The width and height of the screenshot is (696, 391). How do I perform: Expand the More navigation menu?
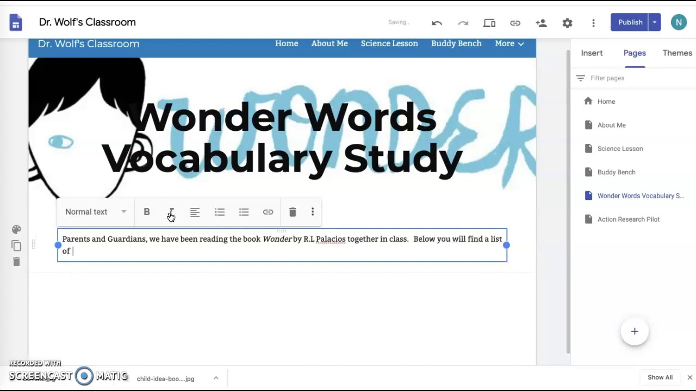(x=509, y=43)
